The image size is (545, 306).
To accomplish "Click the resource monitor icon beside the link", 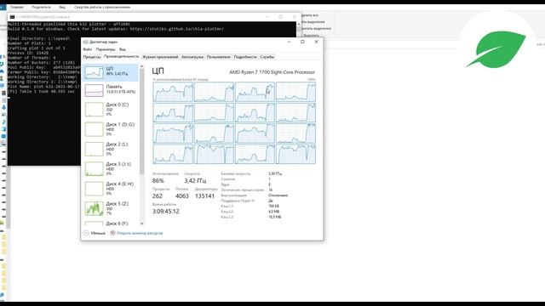I will (x=112, y=233).
